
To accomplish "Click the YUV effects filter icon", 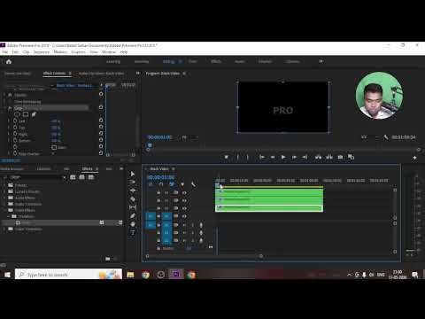I will [x=91, y=177].
